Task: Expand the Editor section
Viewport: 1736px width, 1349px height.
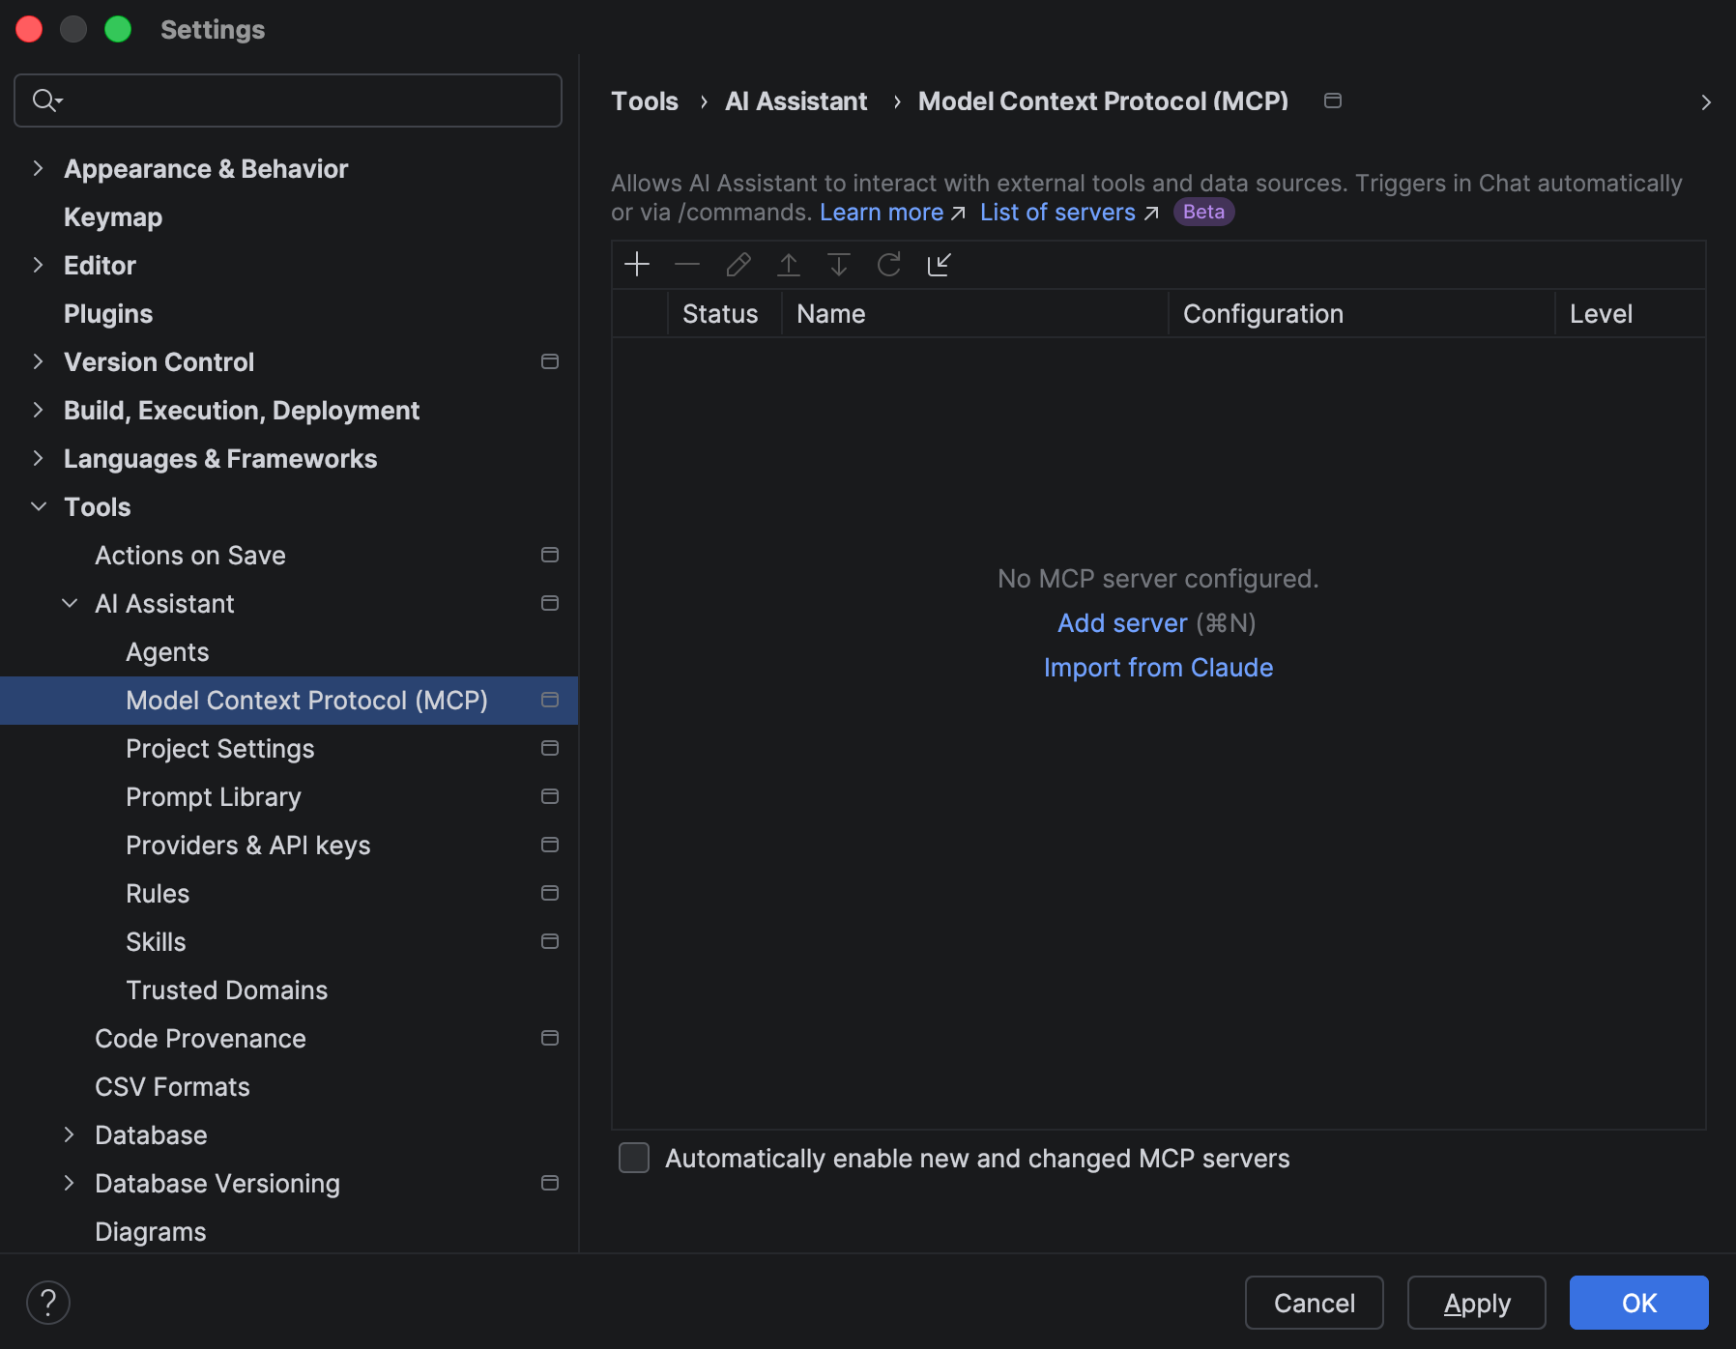Action: [38, 265]
